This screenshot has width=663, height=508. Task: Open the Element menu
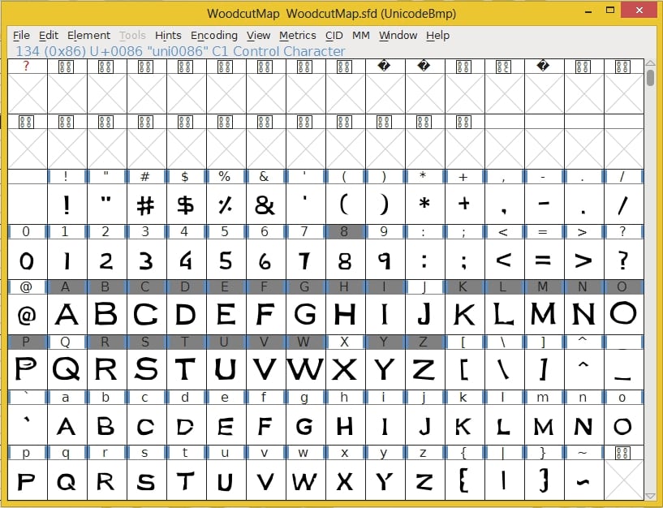click(88, 36)
